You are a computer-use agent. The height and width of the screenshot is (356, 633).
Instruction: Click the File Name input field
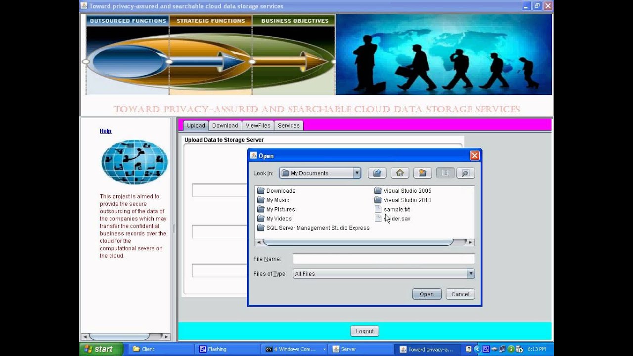point(384,259)
